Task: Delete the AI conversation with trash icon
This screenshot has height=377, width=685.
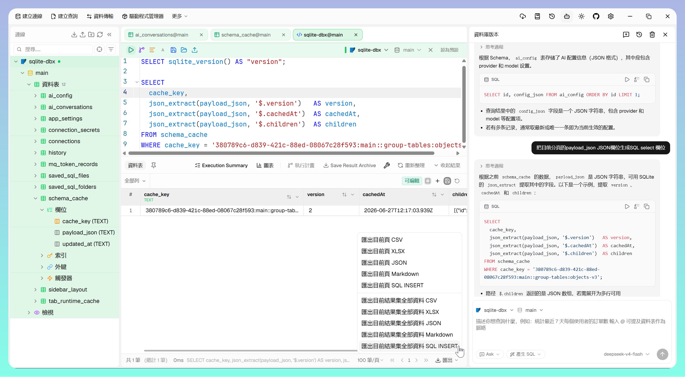Action: pos(652,34)
